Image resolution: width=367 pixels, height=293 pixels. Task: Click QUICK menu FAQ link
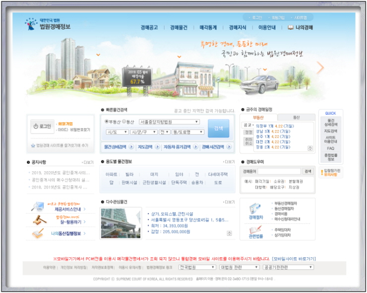tap(330, 148)
